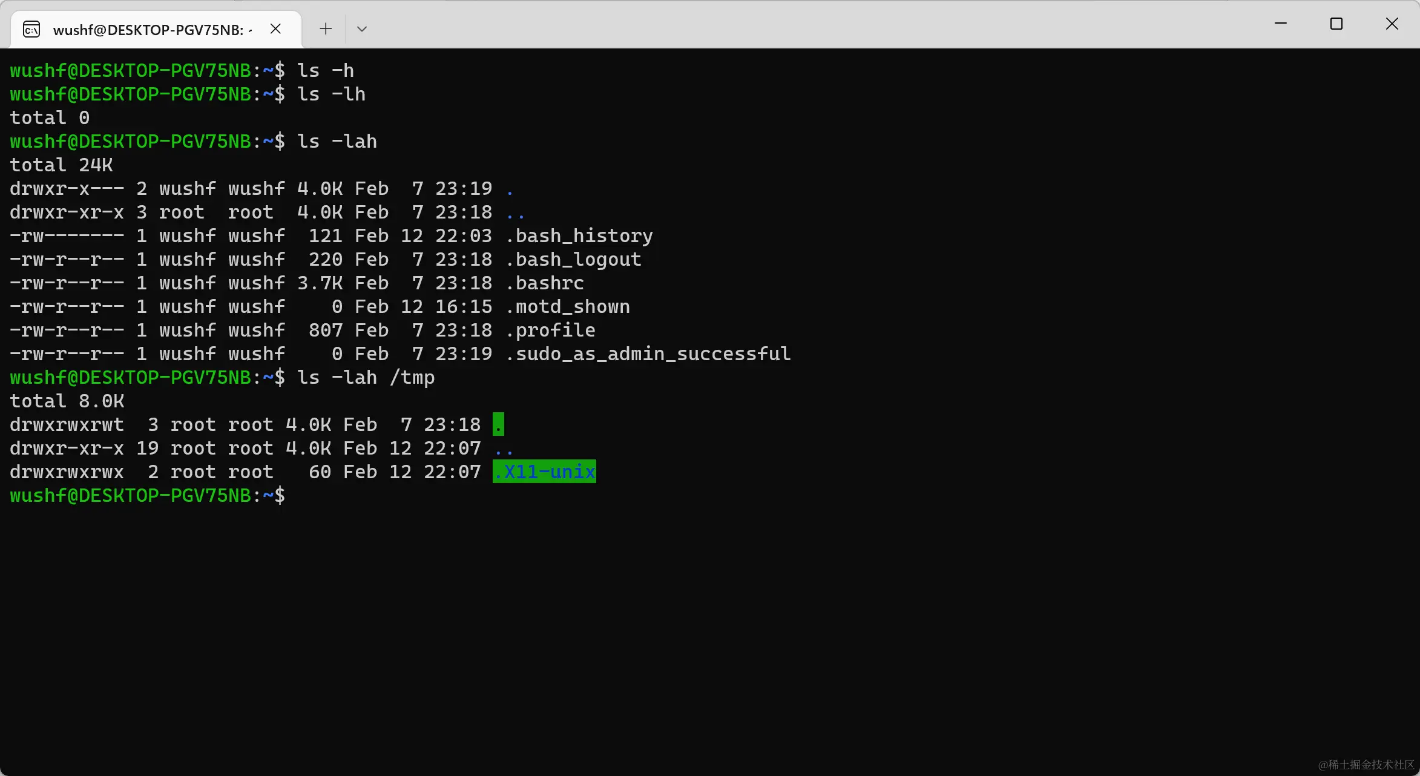This screenshot has height=776, width=1420.
Task: Click the .motd_shown filename
Action: (x=568, y=306)
